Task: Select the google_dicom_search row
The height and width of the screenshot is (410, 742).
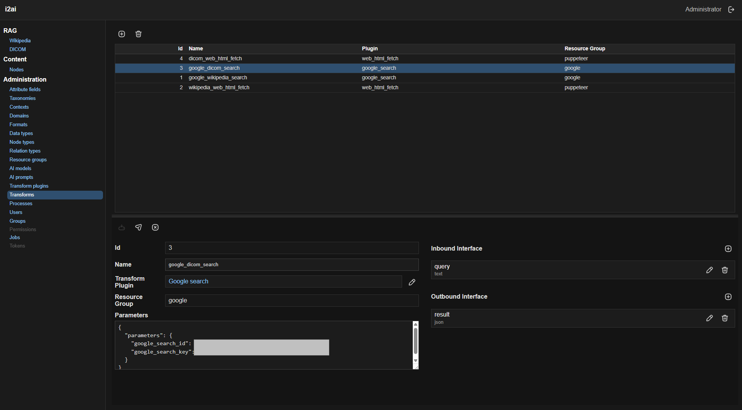Action: [425, 68]
